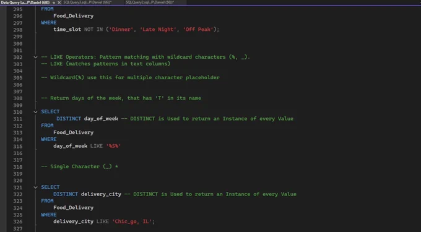Close the Data Query tab
The width and height of the screenshot is (421, 232).
point(59,2)
